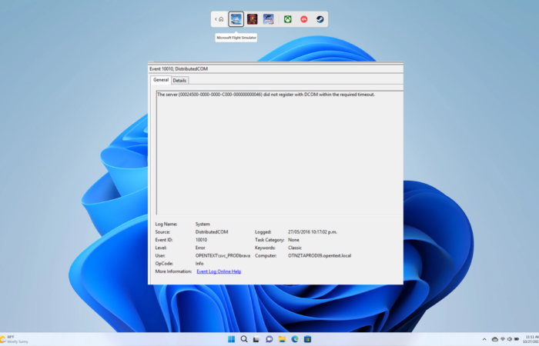539x346 pixels.
Task: Open File Explorer from taskbar
Action: (283, 339)
